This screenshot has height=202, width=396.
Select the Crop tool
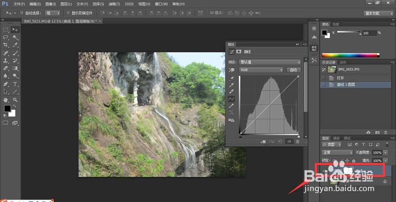6,45
